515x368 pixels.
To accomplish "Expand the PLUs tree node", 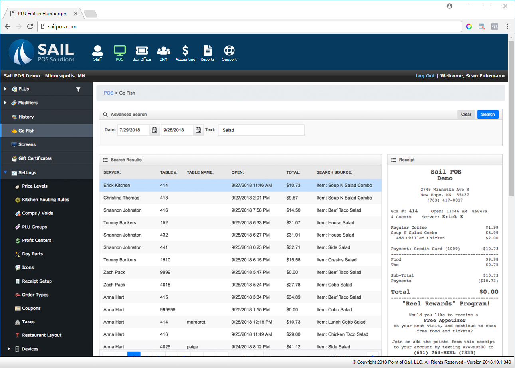I will coord(5,89).
